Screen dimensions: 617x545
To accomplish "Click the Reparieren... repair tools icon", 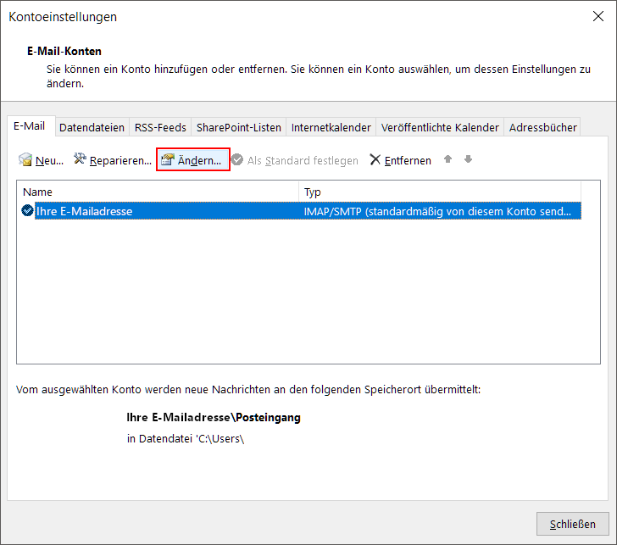I will coord(81,159).
